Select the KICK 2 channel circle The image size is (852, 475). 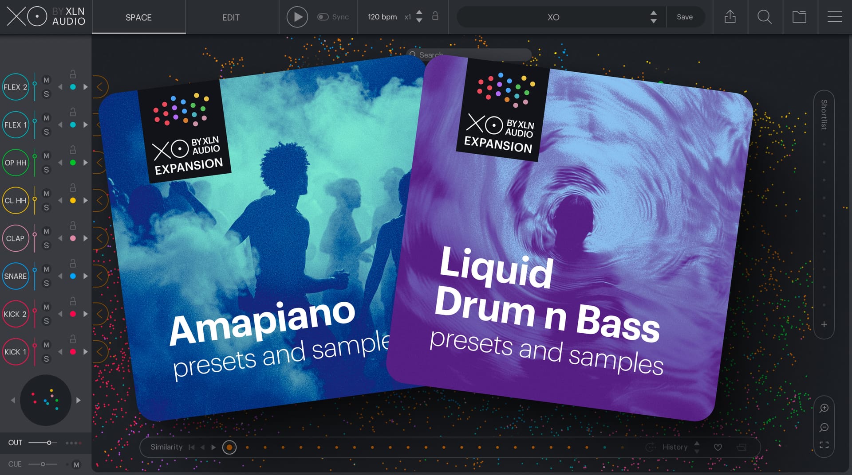(16, 314)
